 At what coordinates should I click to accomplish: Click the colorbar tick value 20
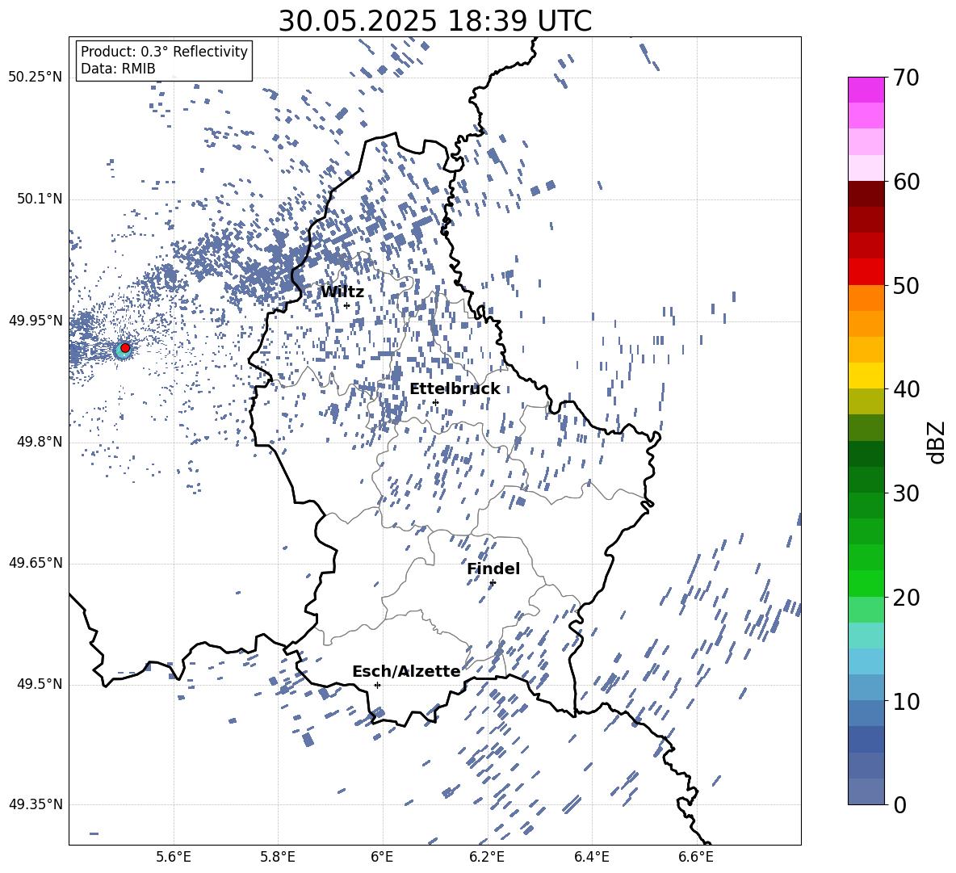(906, 597)
